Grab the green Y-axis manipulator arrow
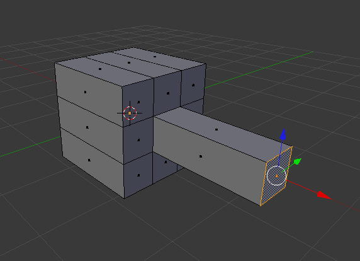This screenshot has width=360, height=261. 297,161
